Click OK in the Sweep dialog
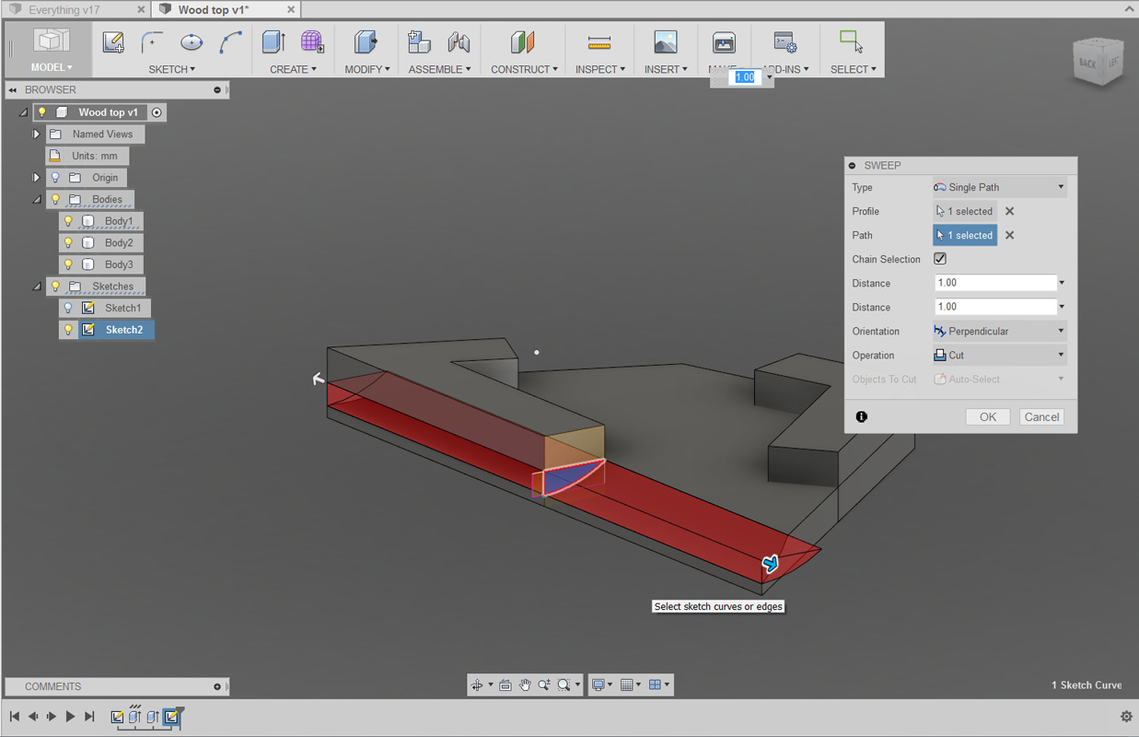Image resolution: width=1139 pixels, height=737 pixels. coord(988,416)
